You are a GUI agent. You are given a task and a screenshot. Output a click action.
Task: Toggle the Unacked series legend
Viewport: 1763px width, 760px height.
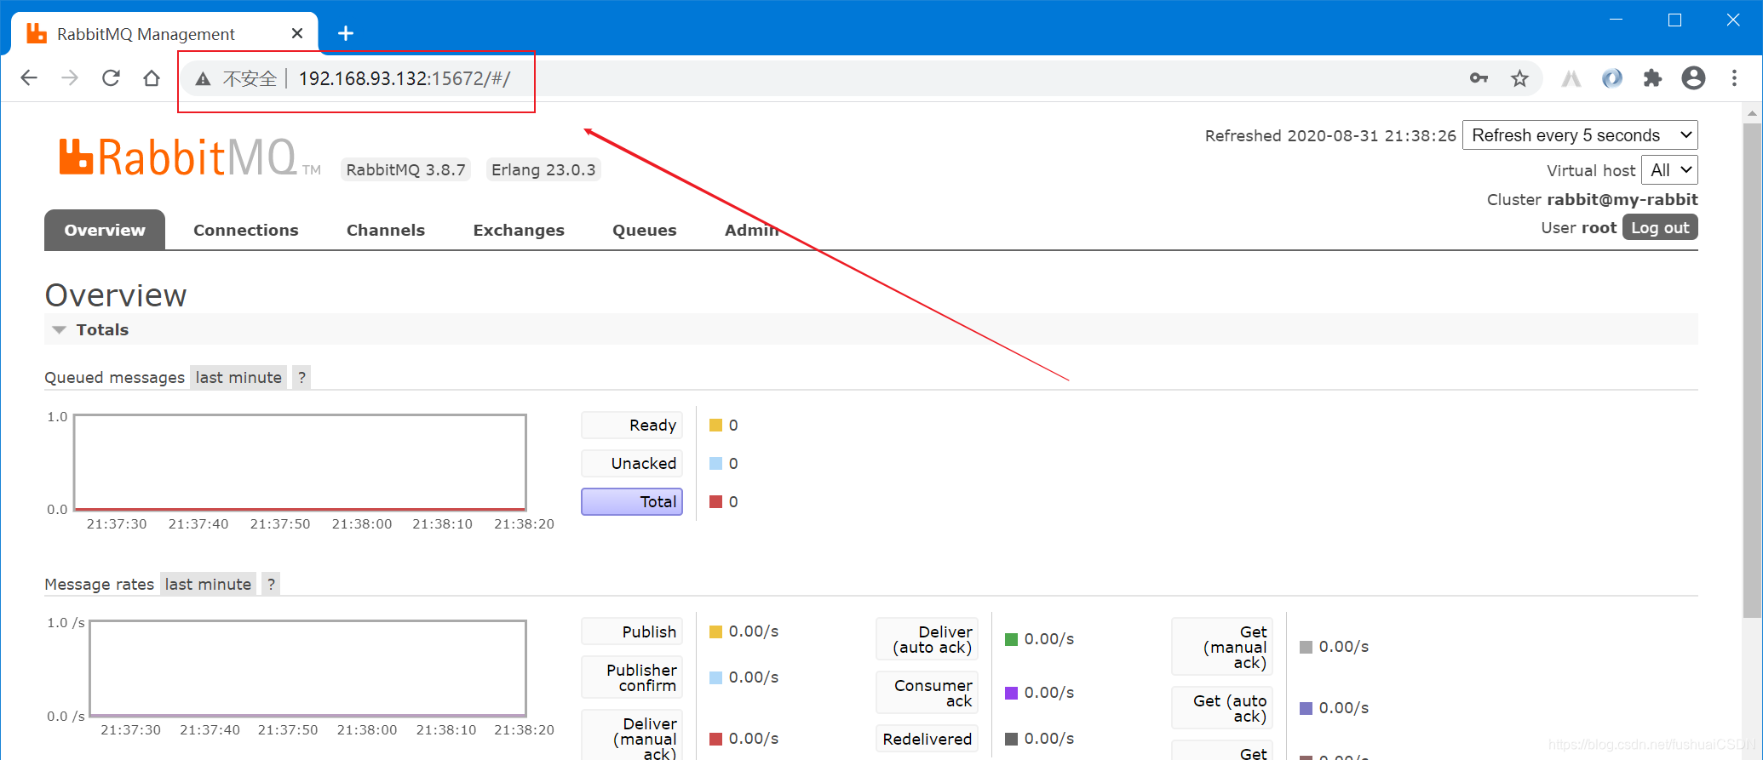[632, 463]
